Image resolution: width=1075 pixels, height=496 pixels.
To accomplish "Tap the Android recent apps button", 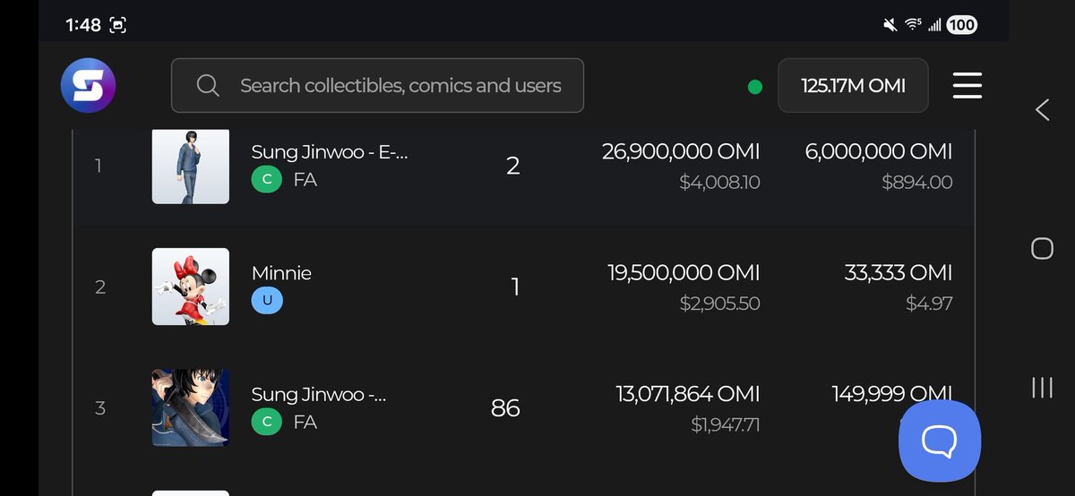I will pyautogui.click(x=1042, y=387).
